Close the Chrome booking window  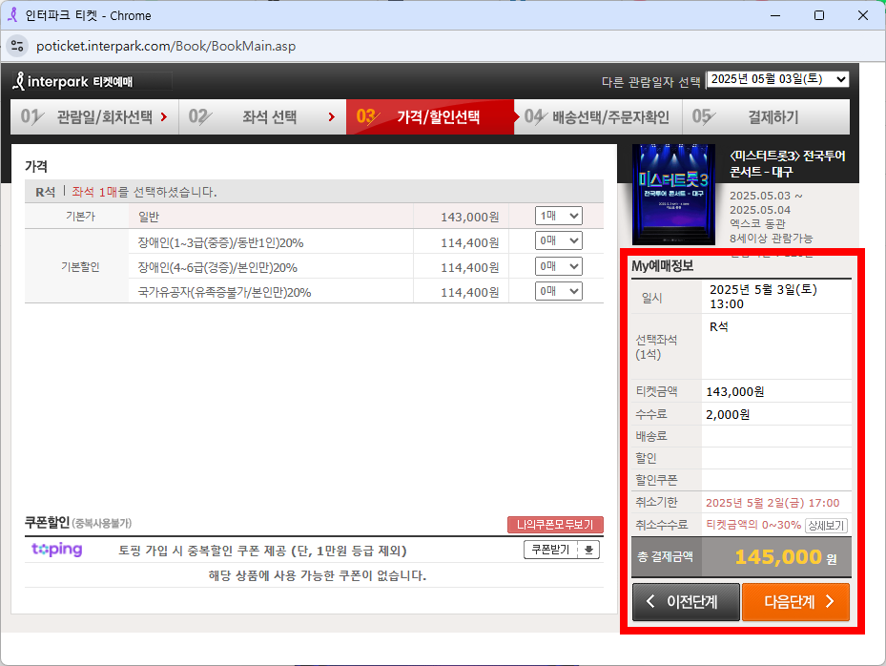[863, 15]
